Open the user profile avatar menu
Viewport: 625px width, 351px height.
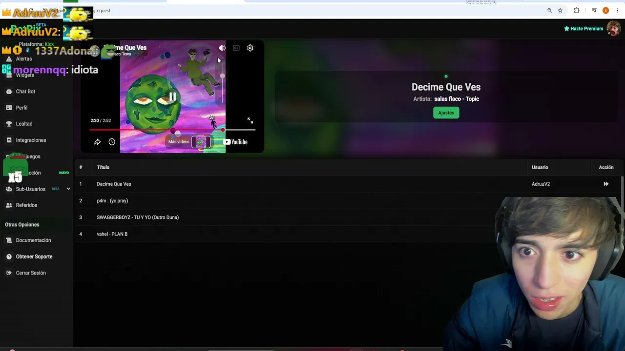[x=613, y=29]
